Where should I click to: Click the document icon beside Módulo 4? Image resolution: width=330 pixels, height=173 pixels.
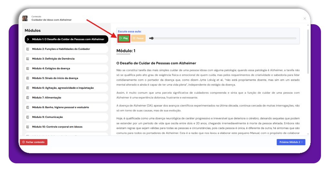28,68
